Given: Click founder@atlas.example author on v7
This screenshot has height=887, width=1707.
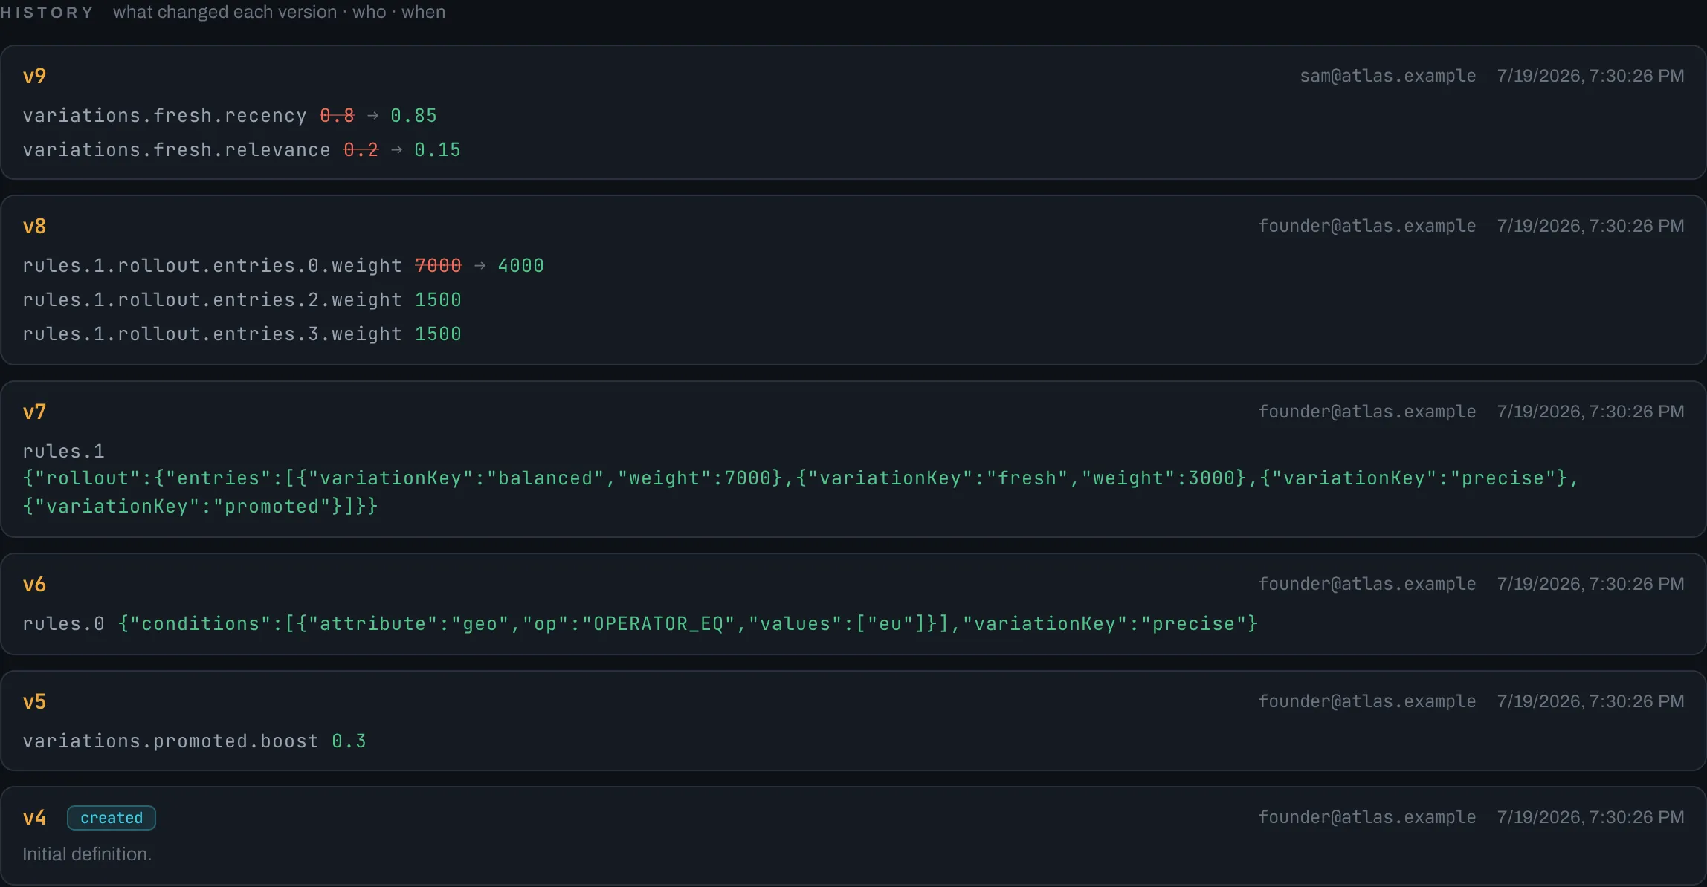Looking at the screenshot, I should coord(1366,412).
